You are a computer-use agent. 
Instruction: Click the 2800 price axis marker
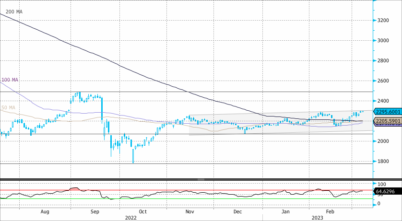[x=383, y=61]
